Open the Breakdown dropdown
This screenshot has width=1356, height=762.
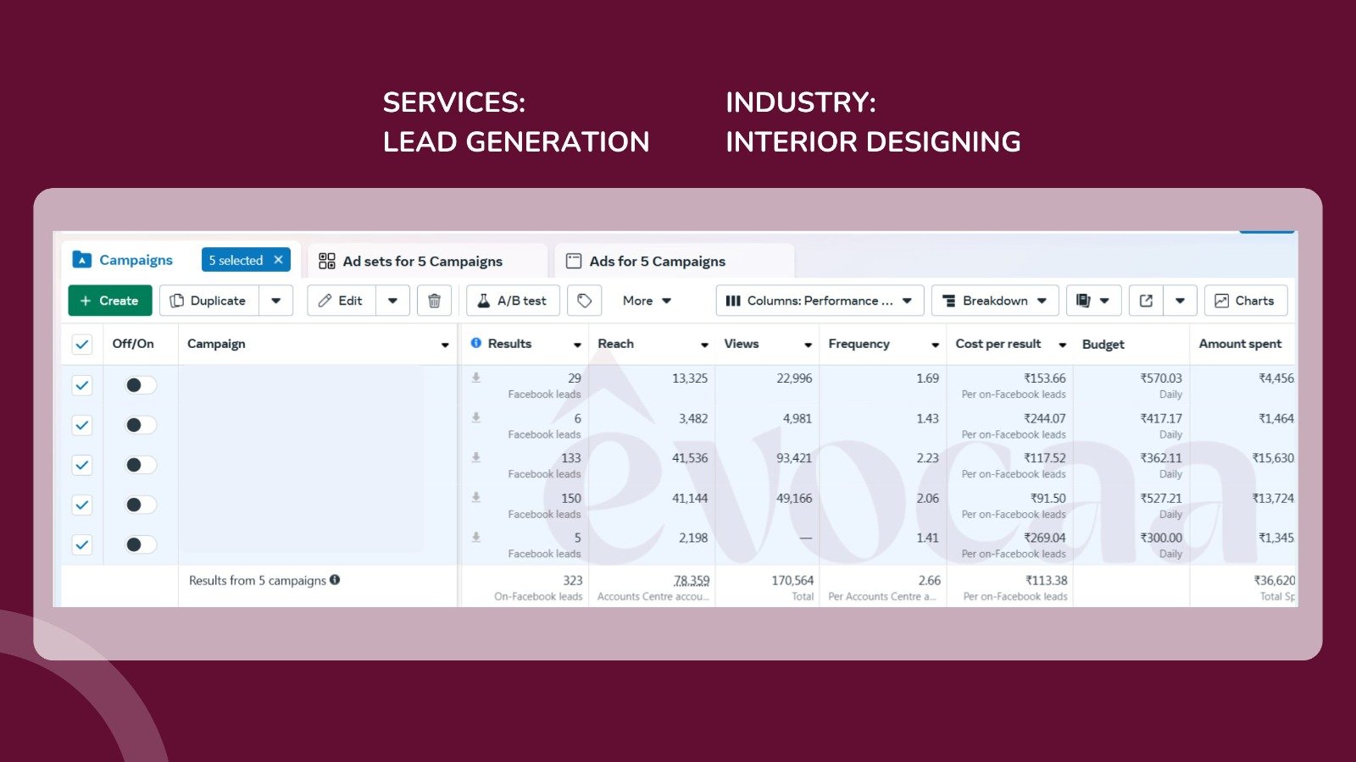pyautogui.click(x=997, y=301)
